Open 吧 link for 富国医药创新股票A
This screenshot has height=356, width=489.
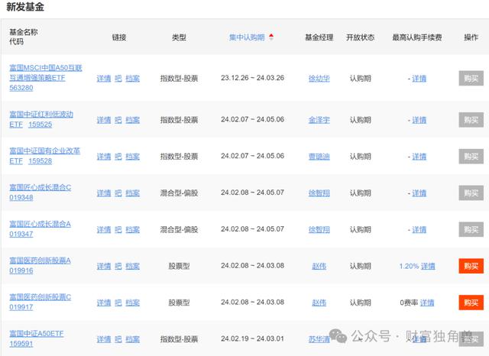point(118,266)
